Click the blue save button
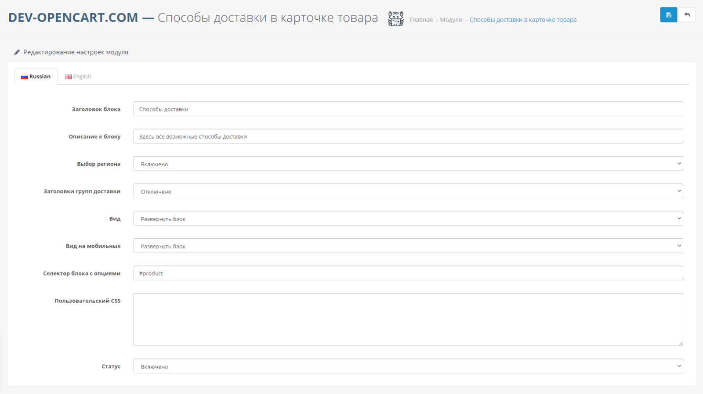This screenshot has width=703, height=394. (668, 15)
